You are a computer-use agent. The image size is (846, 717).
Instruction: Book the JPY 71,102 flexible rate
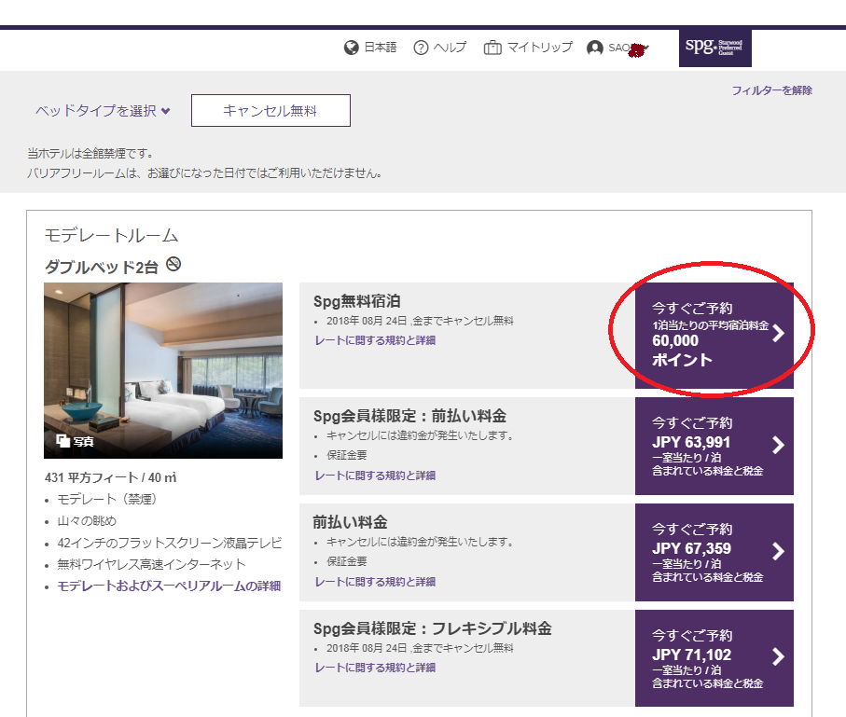coord(714,658)
